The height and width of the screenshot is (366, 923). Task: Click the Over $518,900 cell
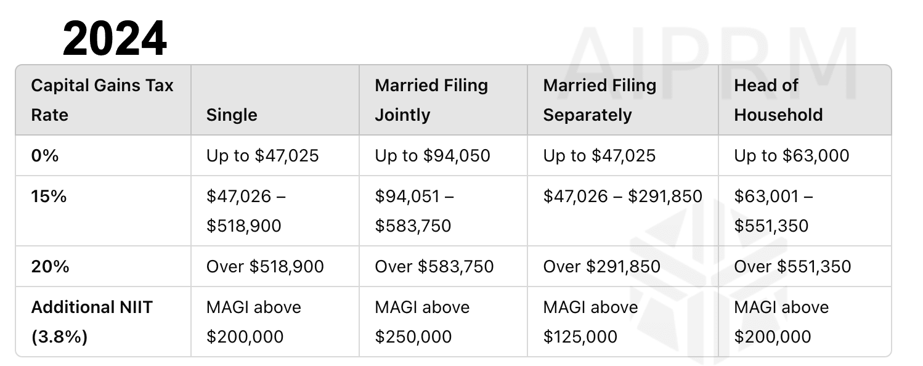click(265, 266)
